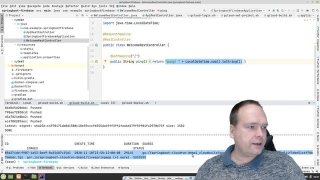The width and height of the screenshot is (320, 180).
Task: Switch to the Local terminal tab
Action: pos(27,103)
